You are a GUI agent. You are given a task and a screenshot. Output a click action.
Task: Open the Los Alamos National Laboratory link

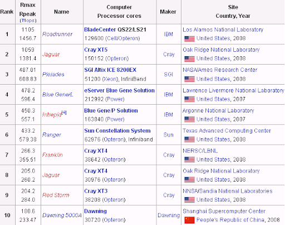click(x=223, y=30)
